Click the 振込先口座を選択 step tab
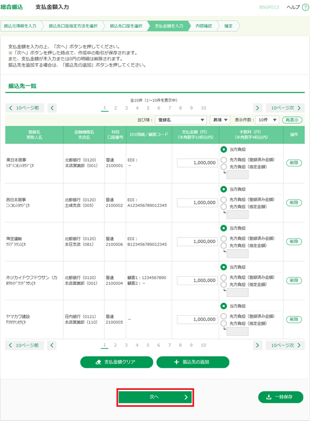Viewport: 310px width, 421px height. pyautogui.click(x=126, y=26)
